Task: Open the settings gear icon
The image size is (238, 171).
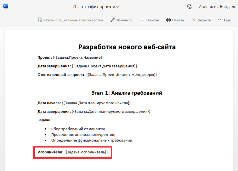Action: (x=189, y=7)
